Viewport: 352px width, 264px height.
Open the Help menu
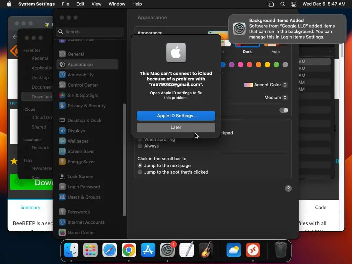pyautogui.click(x=137, y=4)
